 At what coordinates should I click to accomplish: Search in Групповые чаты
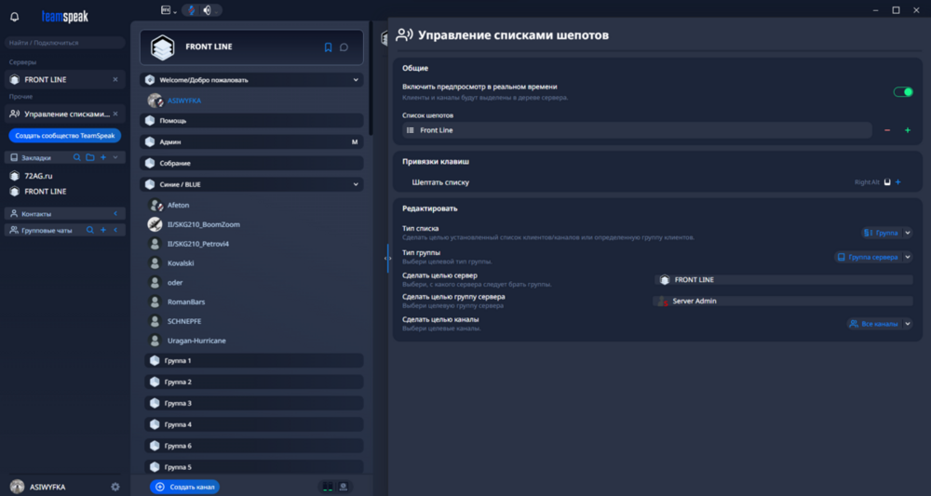(89, 230)
